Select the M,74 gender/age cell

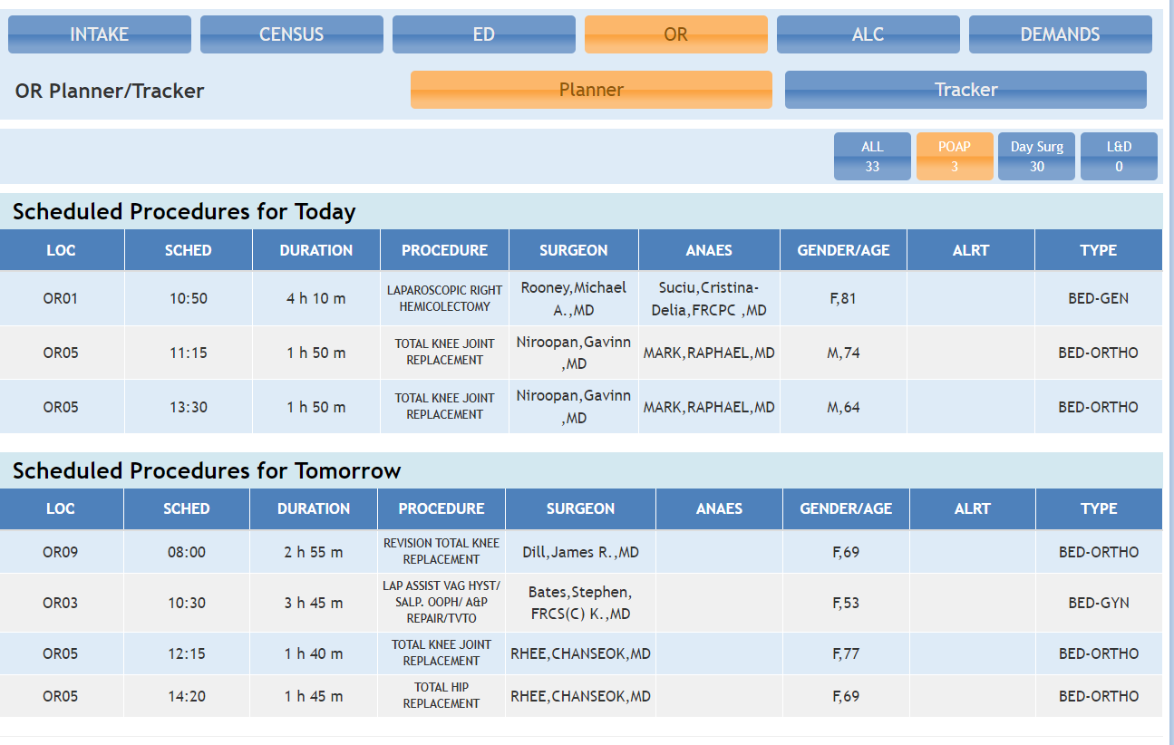click(843, 353)
